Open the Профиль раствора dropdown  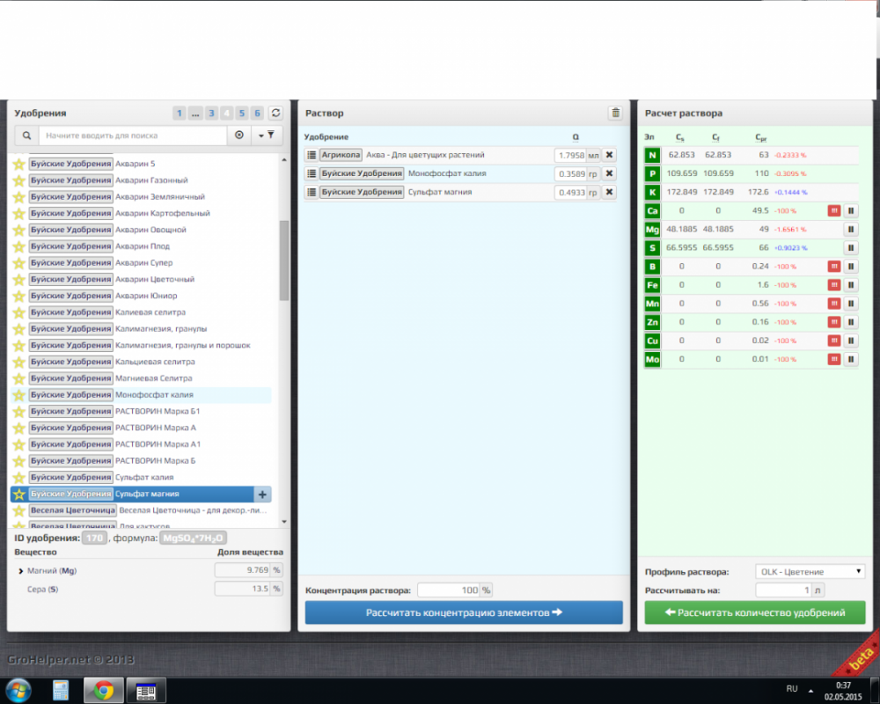810,571
